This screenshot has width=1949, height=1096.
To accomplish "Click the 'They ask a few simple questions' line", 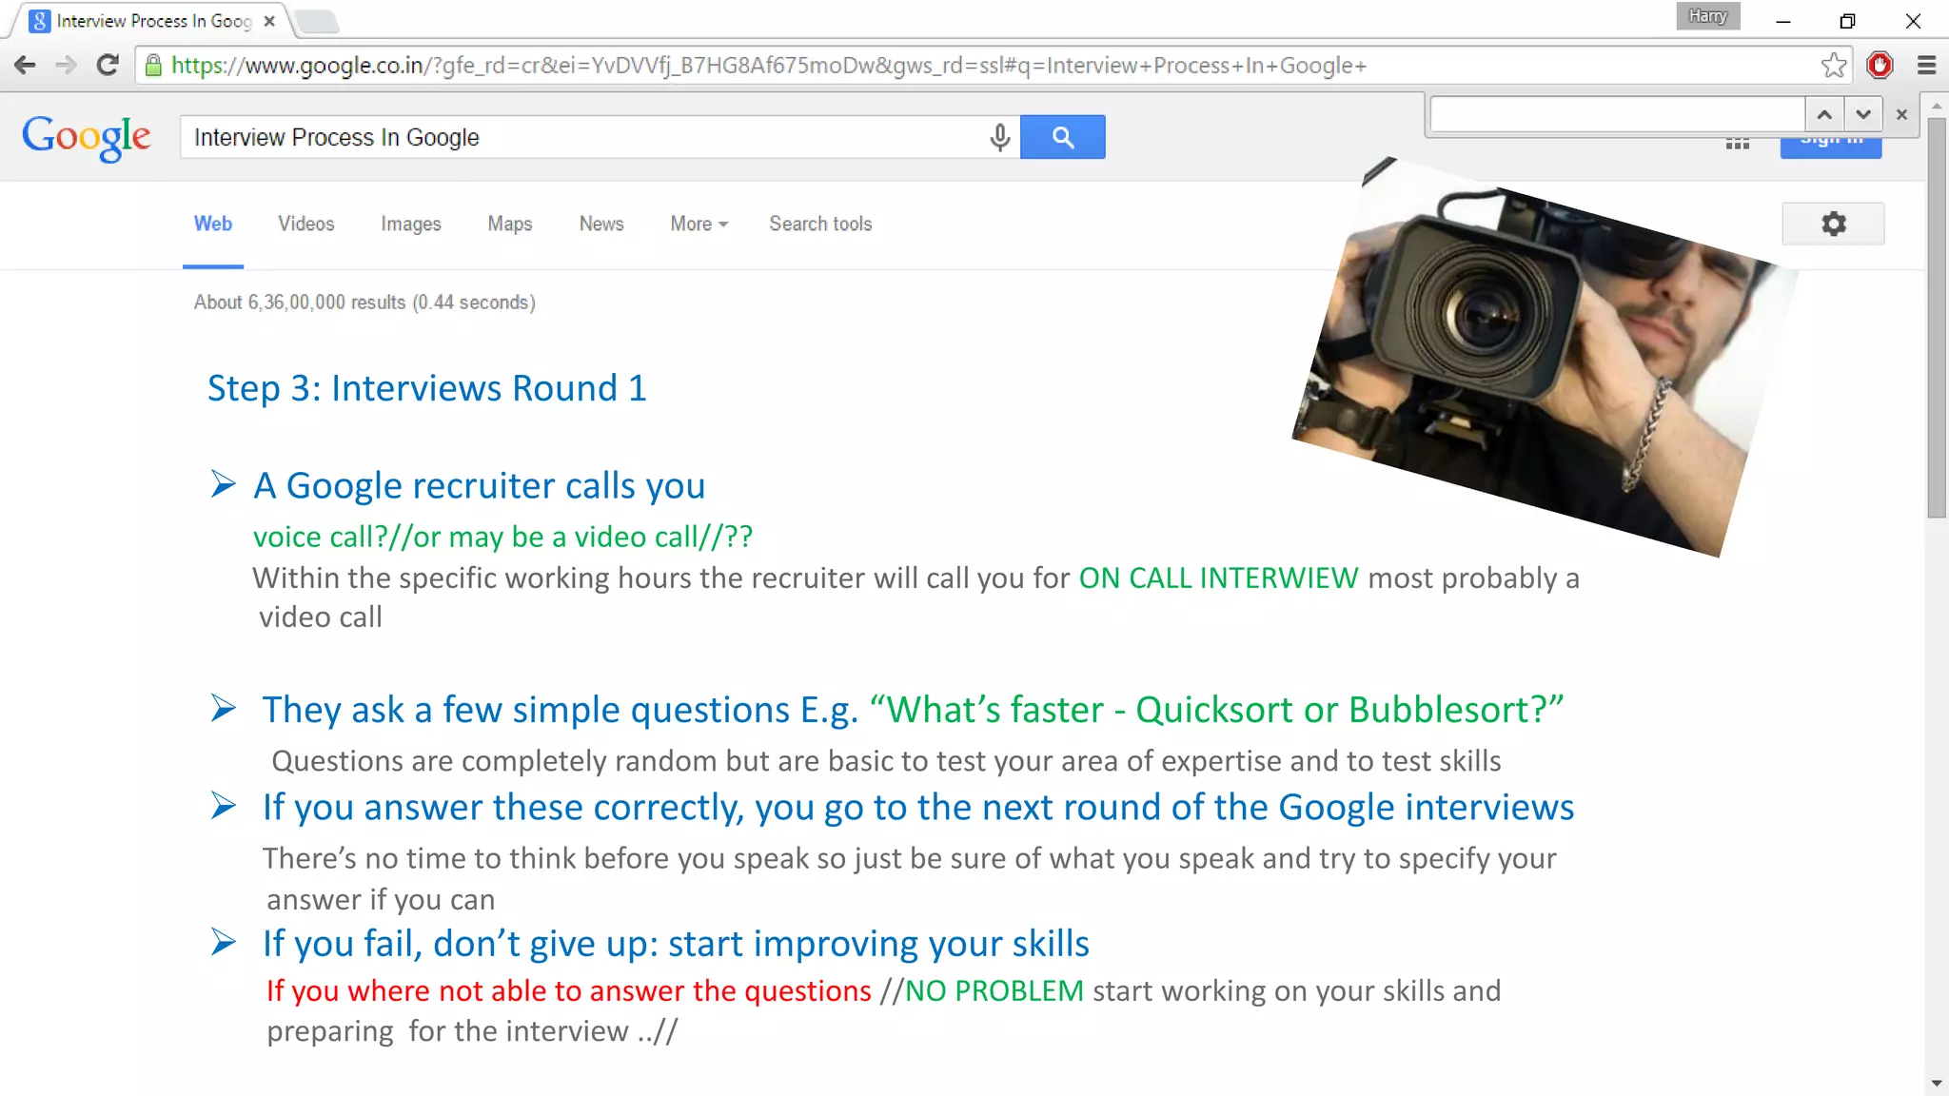I will [x=912, y=710].
